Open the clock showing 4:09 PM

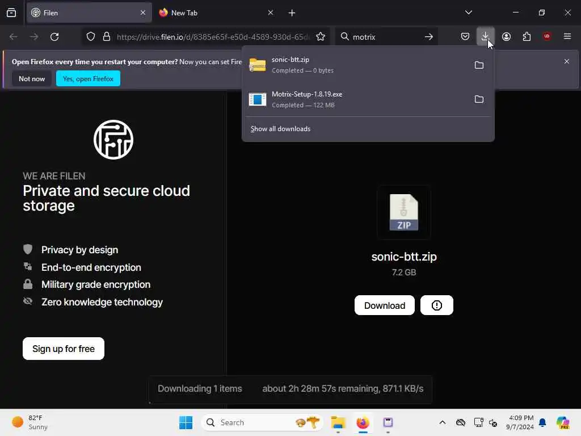(520, 422)
